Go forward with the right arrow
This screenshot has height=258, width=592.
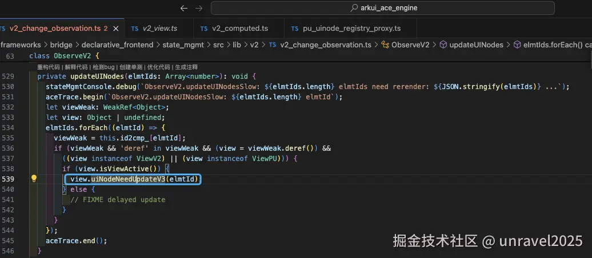pos(199,8)
